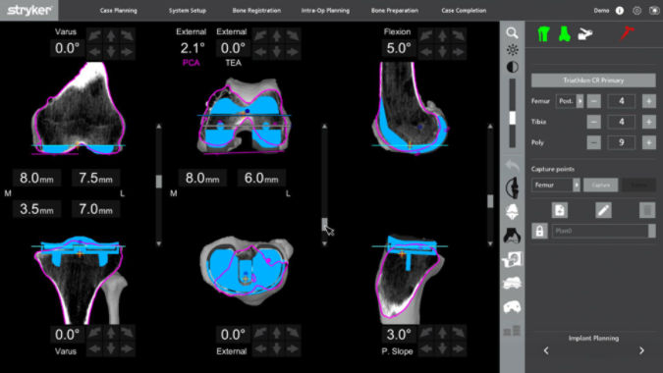663x373 pixels.
Task: Open the Bone Preparation tab
Action: coord(395,11)
